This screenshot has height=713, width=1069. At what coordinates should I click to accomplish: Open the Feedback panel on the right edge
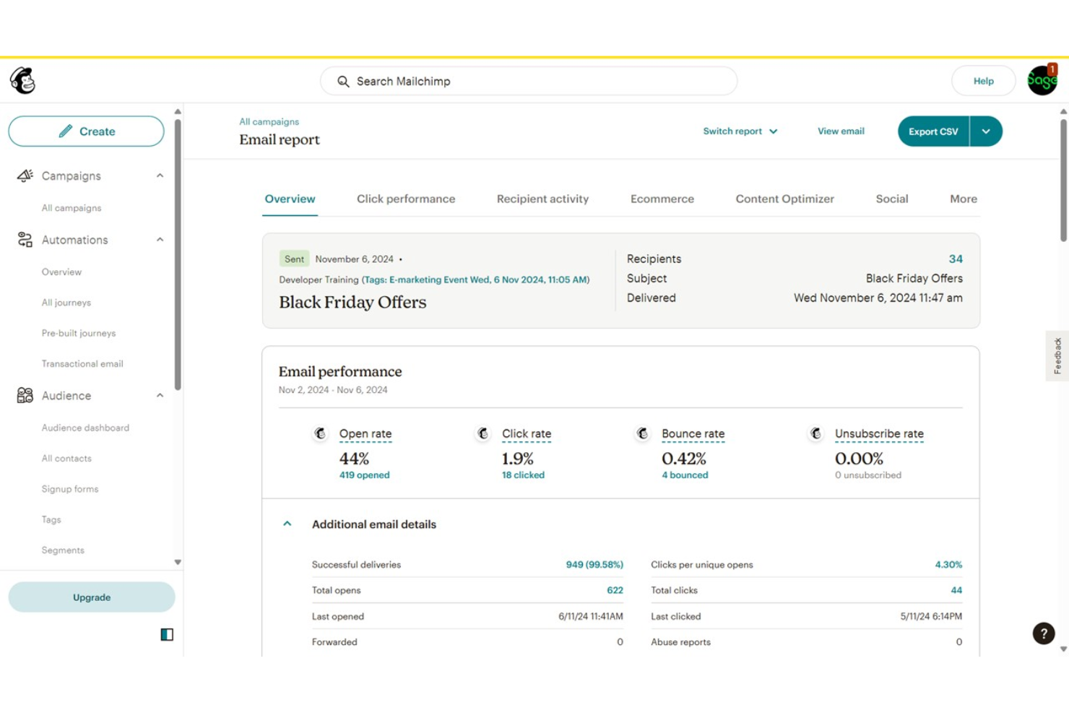tap(1057, 355)
